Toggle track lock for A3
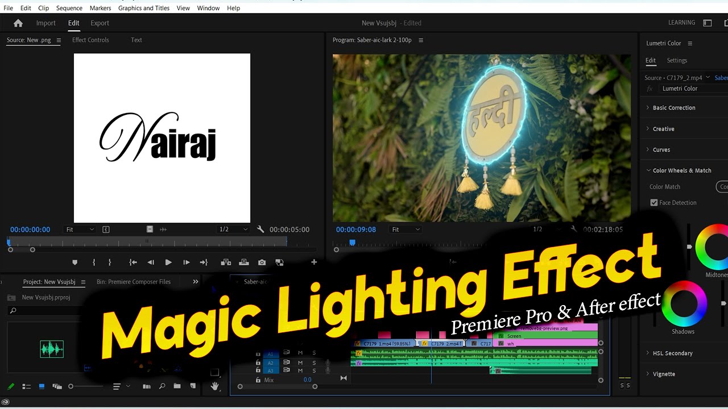Image resolution: width=728 pixels, height=409 pixels. 258,370
